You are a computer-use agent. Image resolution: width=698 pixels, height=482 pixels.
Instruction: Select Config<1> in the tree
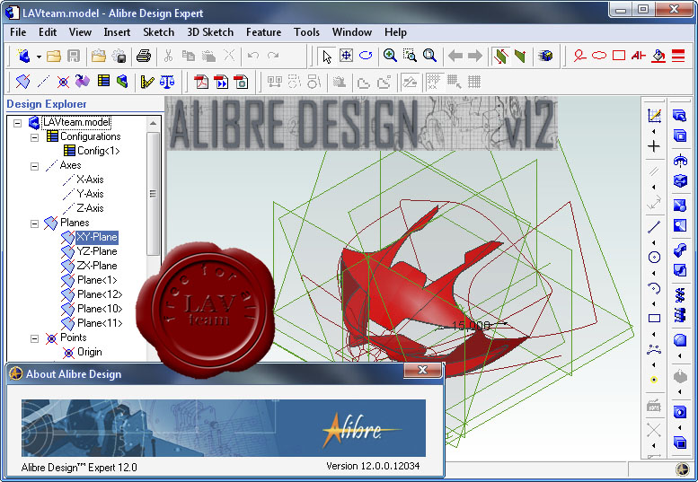click(99, 151)
